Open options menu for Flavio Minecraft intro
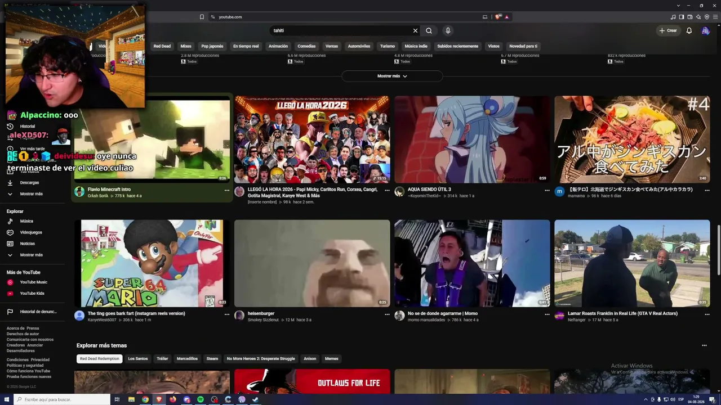The height and width of the screenshot is (405, 721). [x=227, y=190]
